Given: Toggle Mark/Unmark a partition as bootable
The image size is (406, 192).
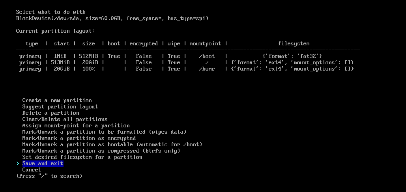Looking at the screenshot, I should (112, 144).
